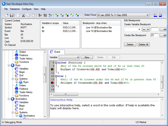The height and width of the screenshot is (126, 168).
Task: Open the Date Time range dropdown
Action: (x=147, y=15)
